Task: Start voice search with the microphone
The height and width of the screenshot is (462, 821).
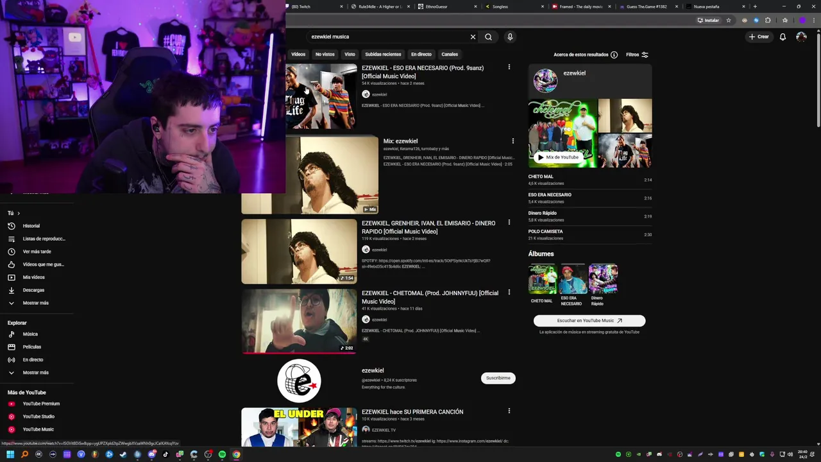Action: (510, 37)
